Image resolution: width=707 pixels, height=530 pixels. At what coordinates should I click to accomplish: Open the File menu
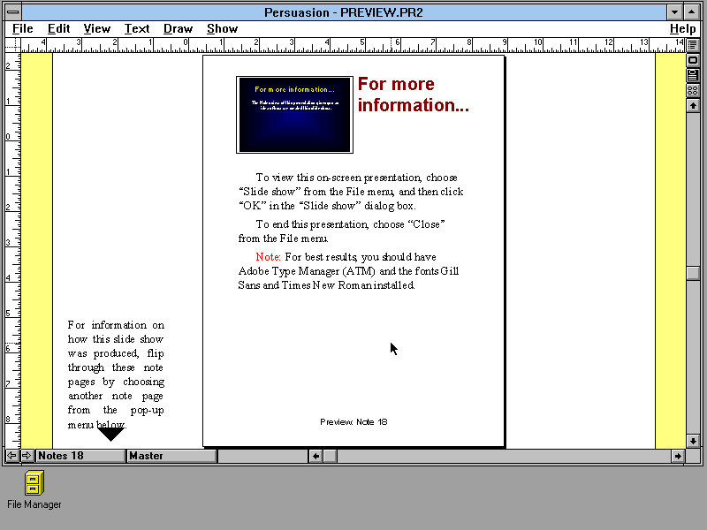pos(22,28)
